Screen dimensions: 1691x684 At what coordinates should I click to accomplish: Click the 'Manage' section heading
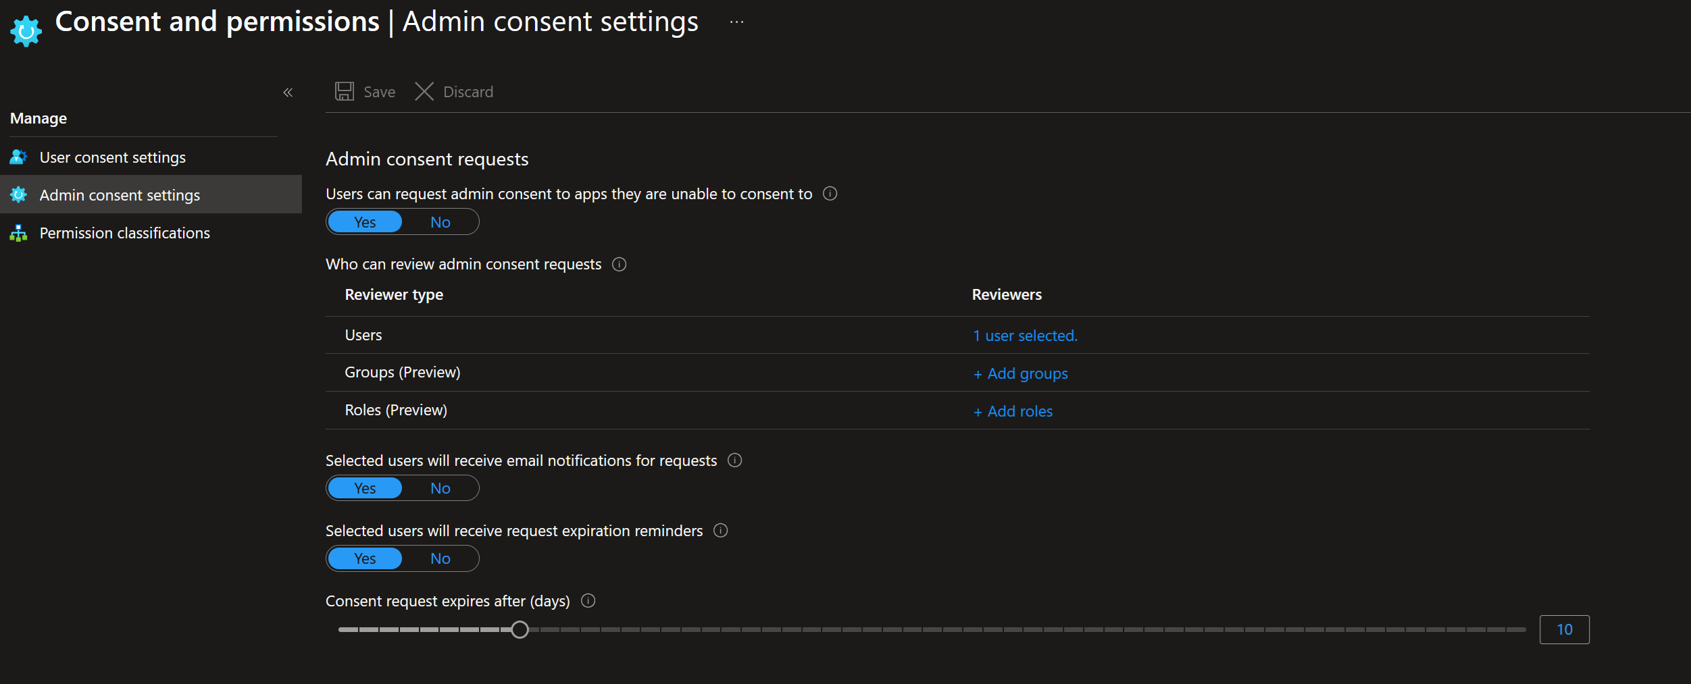[x=39, y=119]
